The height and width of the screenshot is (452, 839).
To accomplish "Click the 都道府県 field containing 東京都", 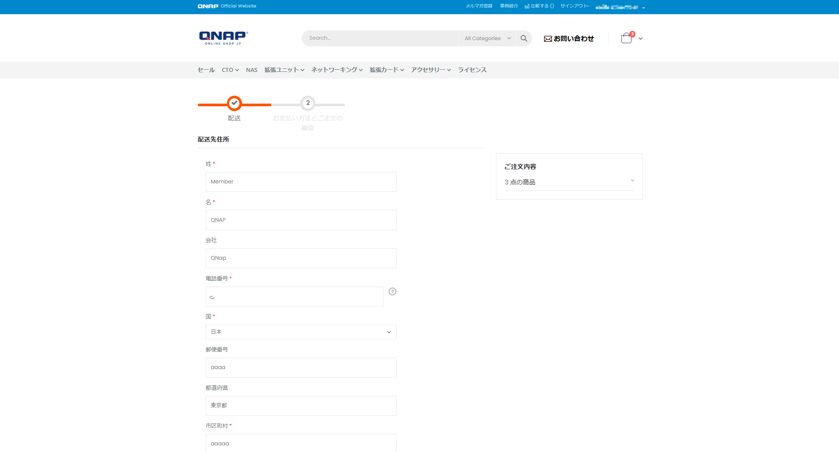I will point(301,406).
